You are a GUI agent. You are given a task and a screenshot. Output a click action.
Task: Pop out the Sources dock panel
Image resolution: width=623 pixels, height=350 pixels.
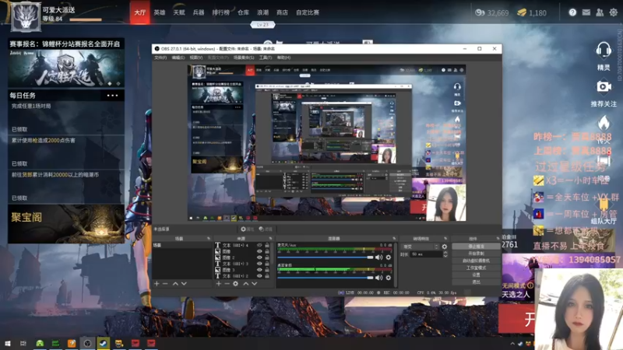pyautogui.click(x=270, y=239)
